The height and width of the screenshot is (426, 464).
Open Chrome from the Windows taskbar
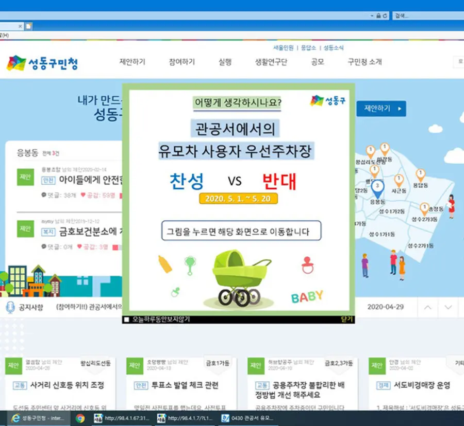pyautogui.click(x=80, y=418)
